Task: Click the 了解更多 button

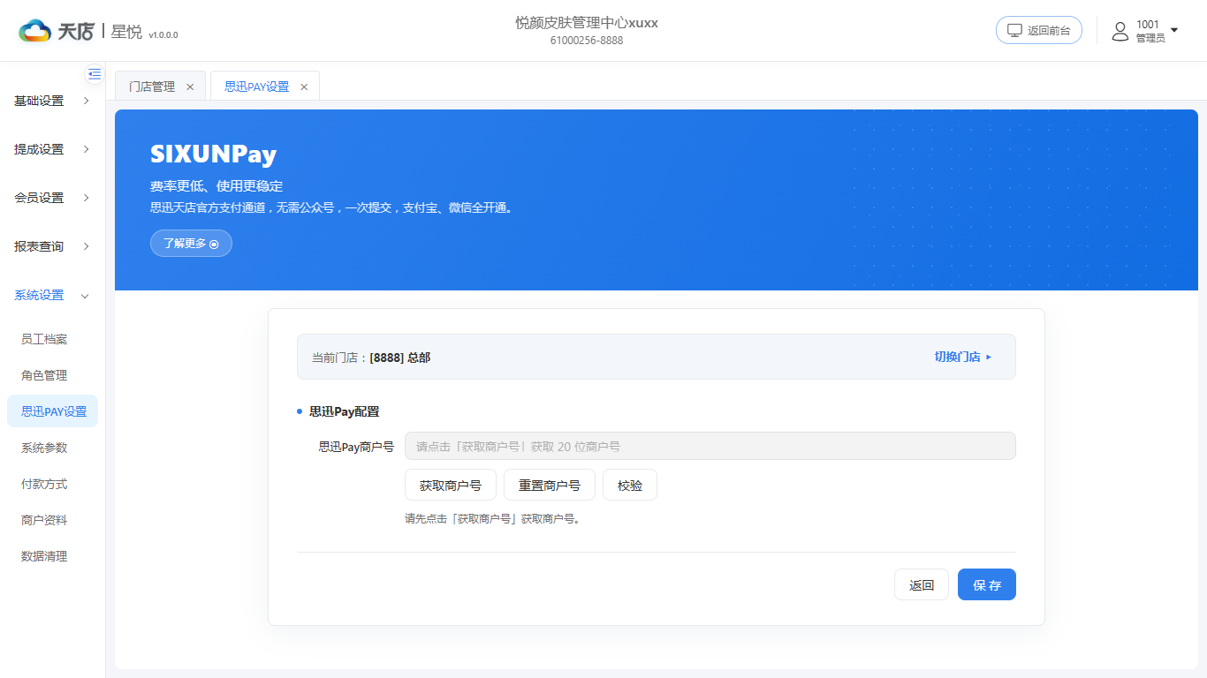Action: [191, 244]
